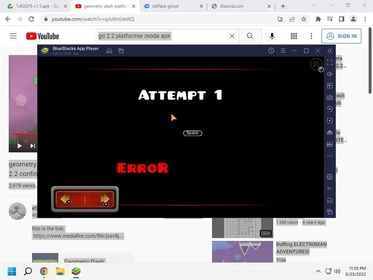373x280 pixels.
Task: Go back in Chrome
Action: click(x=8, y=19)
